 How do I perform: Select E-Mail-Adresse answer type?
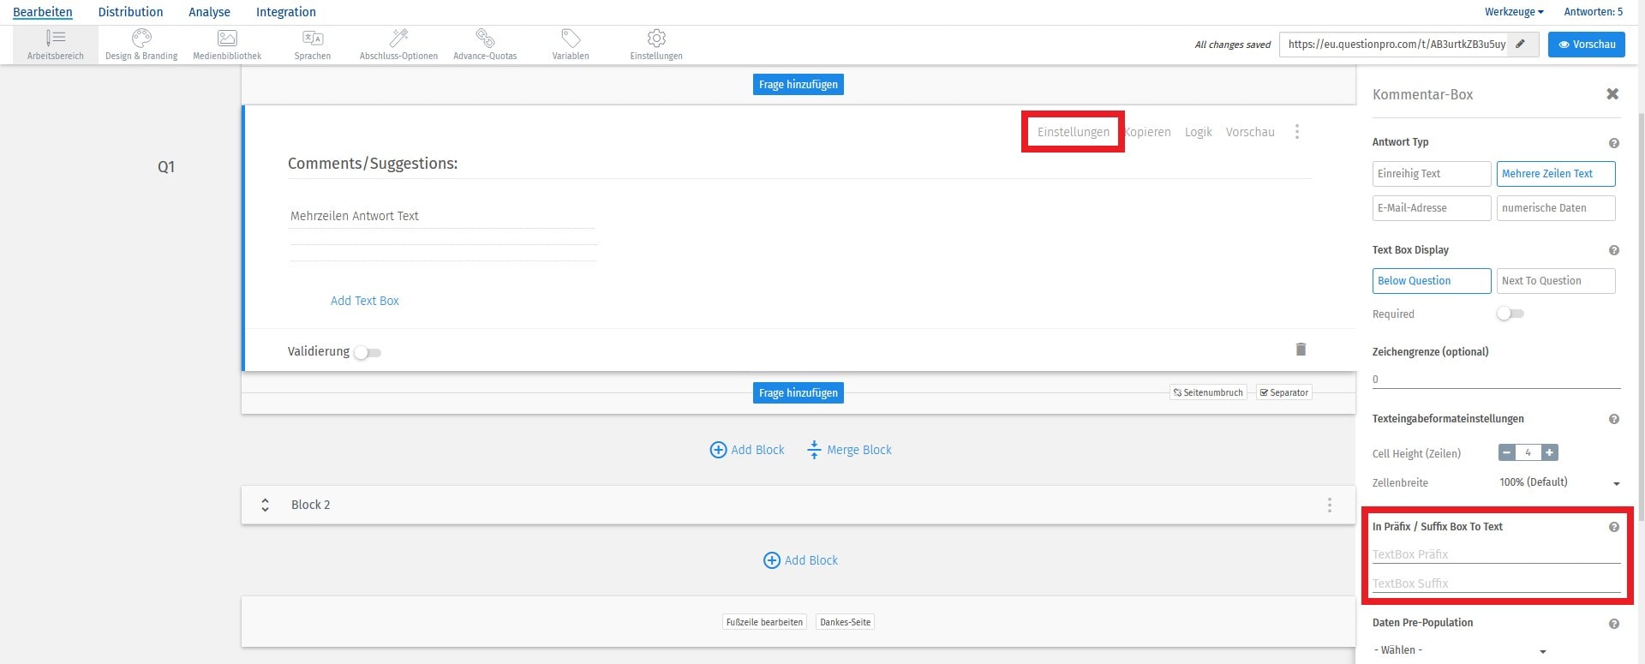click(1432, 208)
